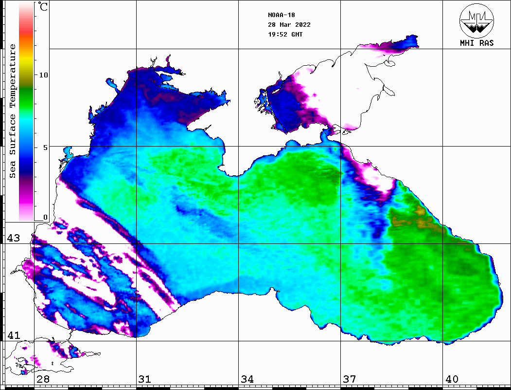Click the '°C' unit label
The image size is (511, 390).
point(43,6)
